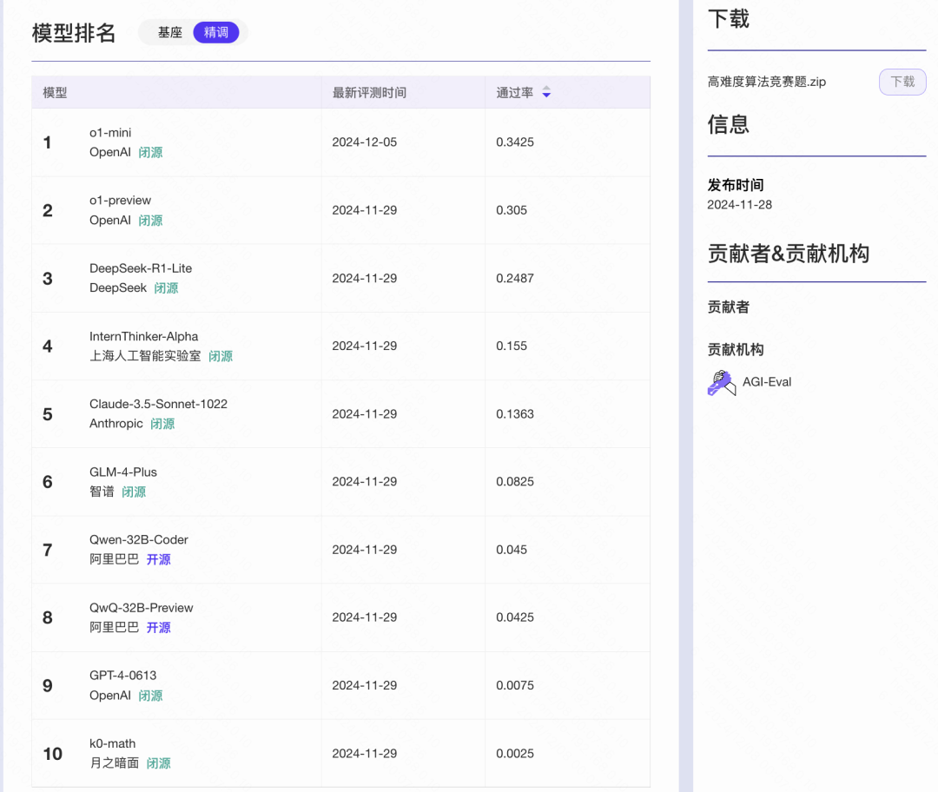Open the 高难度算法竞赛题.zip file link
This screenshot has width=938, height=792.
pyautogui.click(x=764, y=81)
